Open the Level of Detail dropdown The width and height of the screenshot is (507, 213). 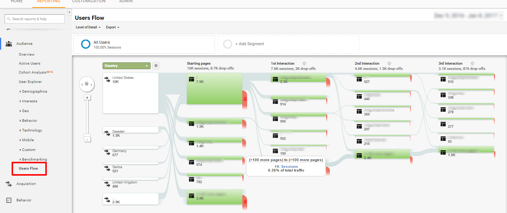88,27
